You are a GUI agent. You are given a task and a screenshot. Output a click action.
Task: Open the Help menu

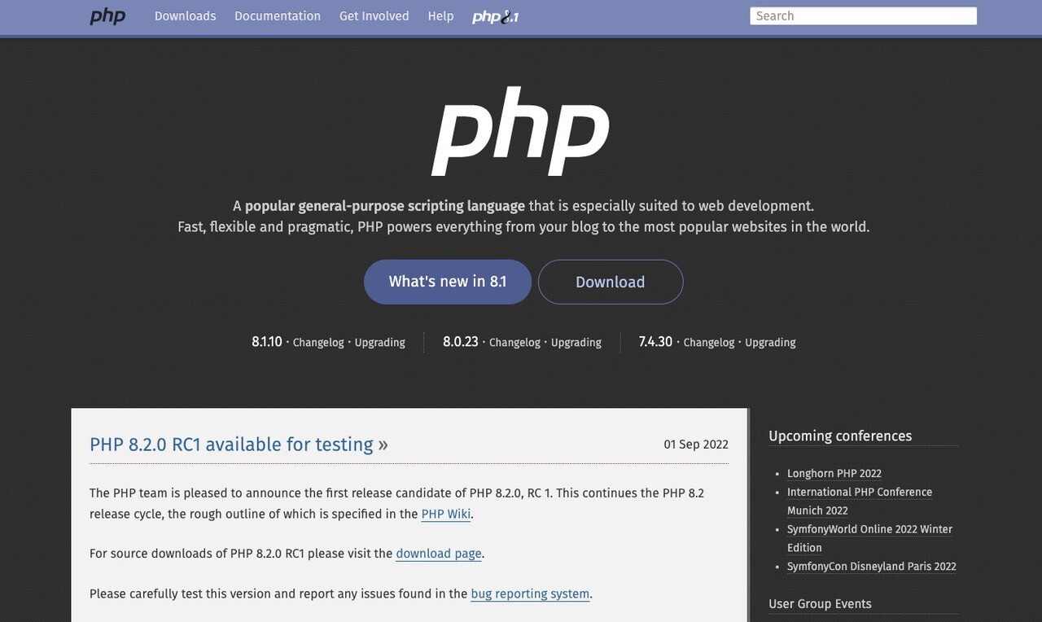coord(440,16)
